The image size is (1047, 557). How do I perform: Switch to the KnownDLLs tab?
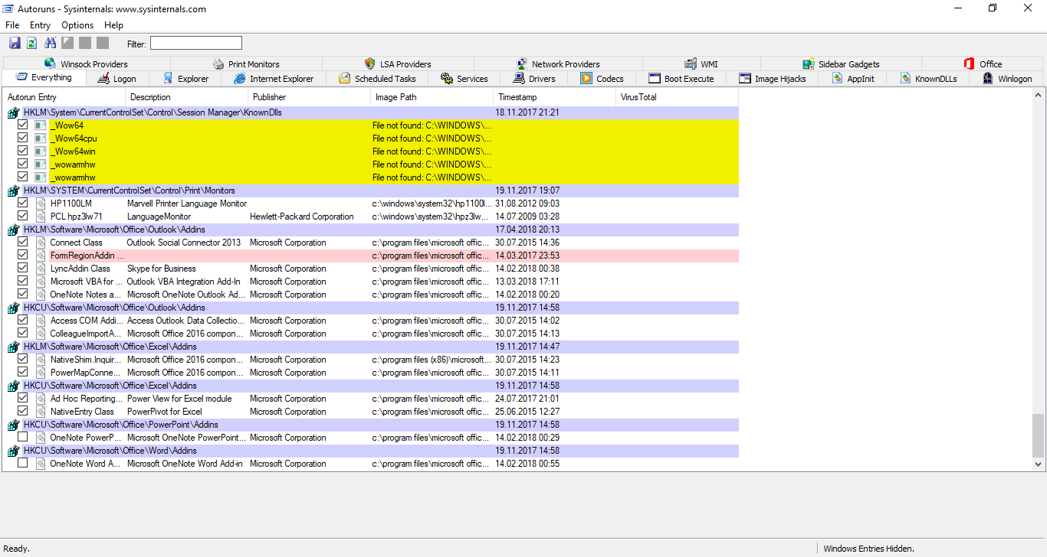927,79
